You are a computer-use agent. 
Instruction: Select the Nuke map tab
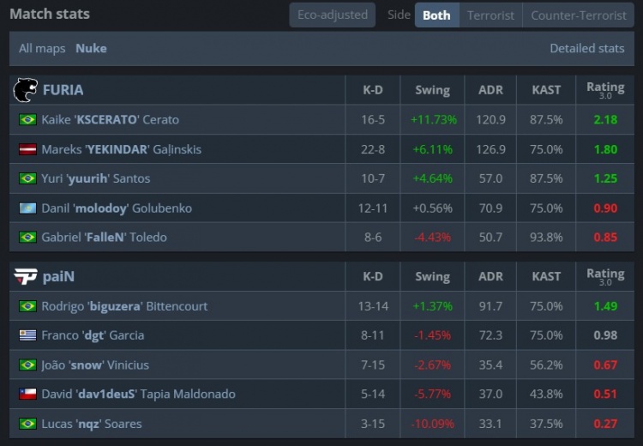91,48
